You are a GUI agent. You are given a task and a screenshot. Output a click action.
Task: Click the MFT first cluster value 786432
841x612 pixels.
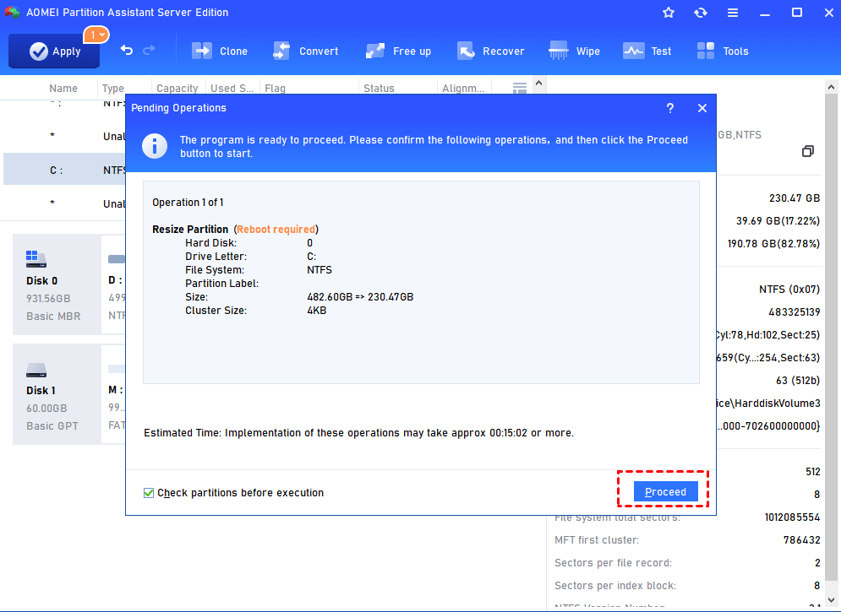pos(801,540)
